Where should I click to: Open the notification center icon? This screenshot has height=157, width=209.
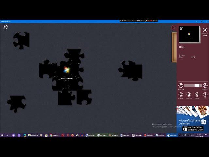click(206, 135)
